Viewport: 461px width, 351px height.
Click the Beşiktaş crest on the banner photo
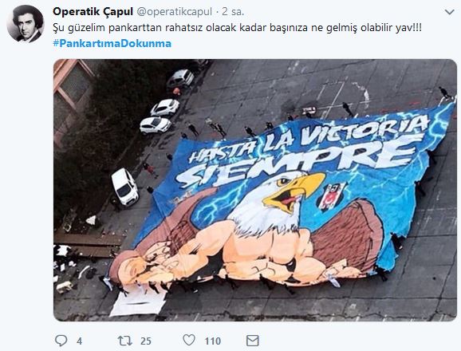(331, 197)
